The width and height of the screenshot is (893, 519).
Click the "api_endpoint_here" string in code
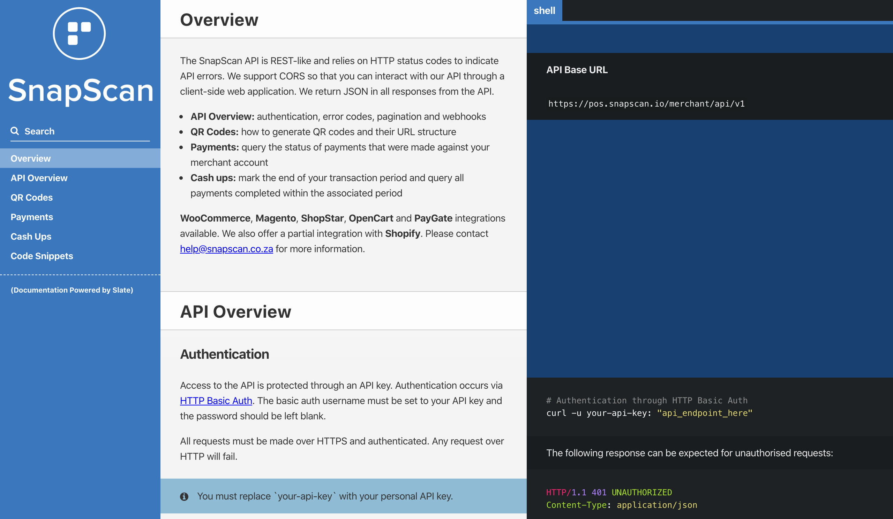pos(705,413)
